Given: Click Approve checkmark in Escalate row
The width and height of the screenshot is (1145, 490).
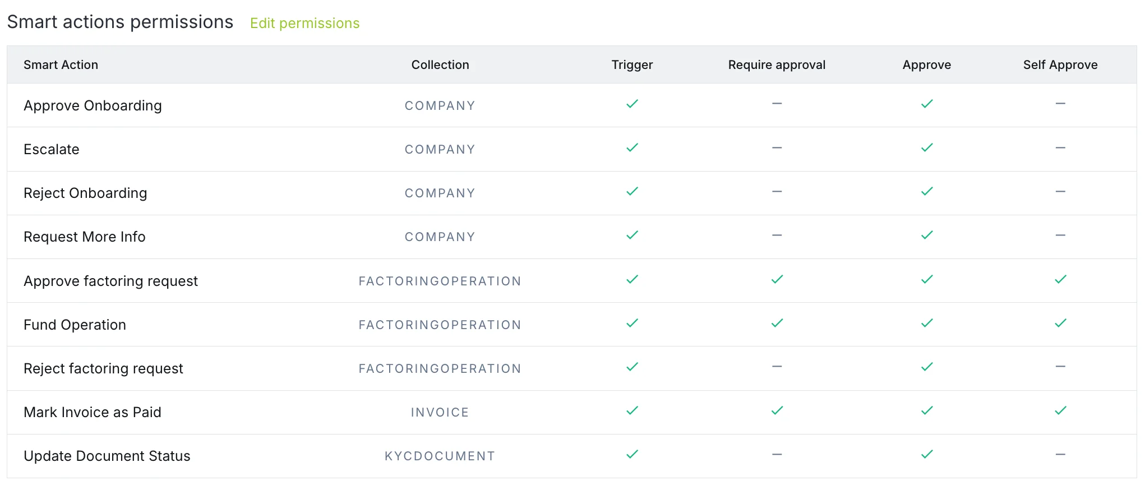Looking at the screenshot, I should [x=927, y=147].
